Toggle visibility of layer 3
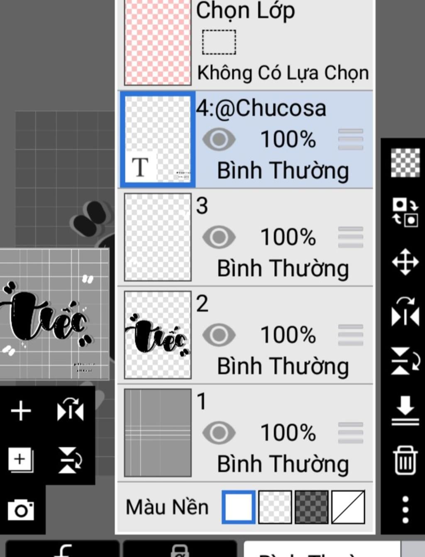Viewport: 425px width, 557px height. [x=219, y=237]
